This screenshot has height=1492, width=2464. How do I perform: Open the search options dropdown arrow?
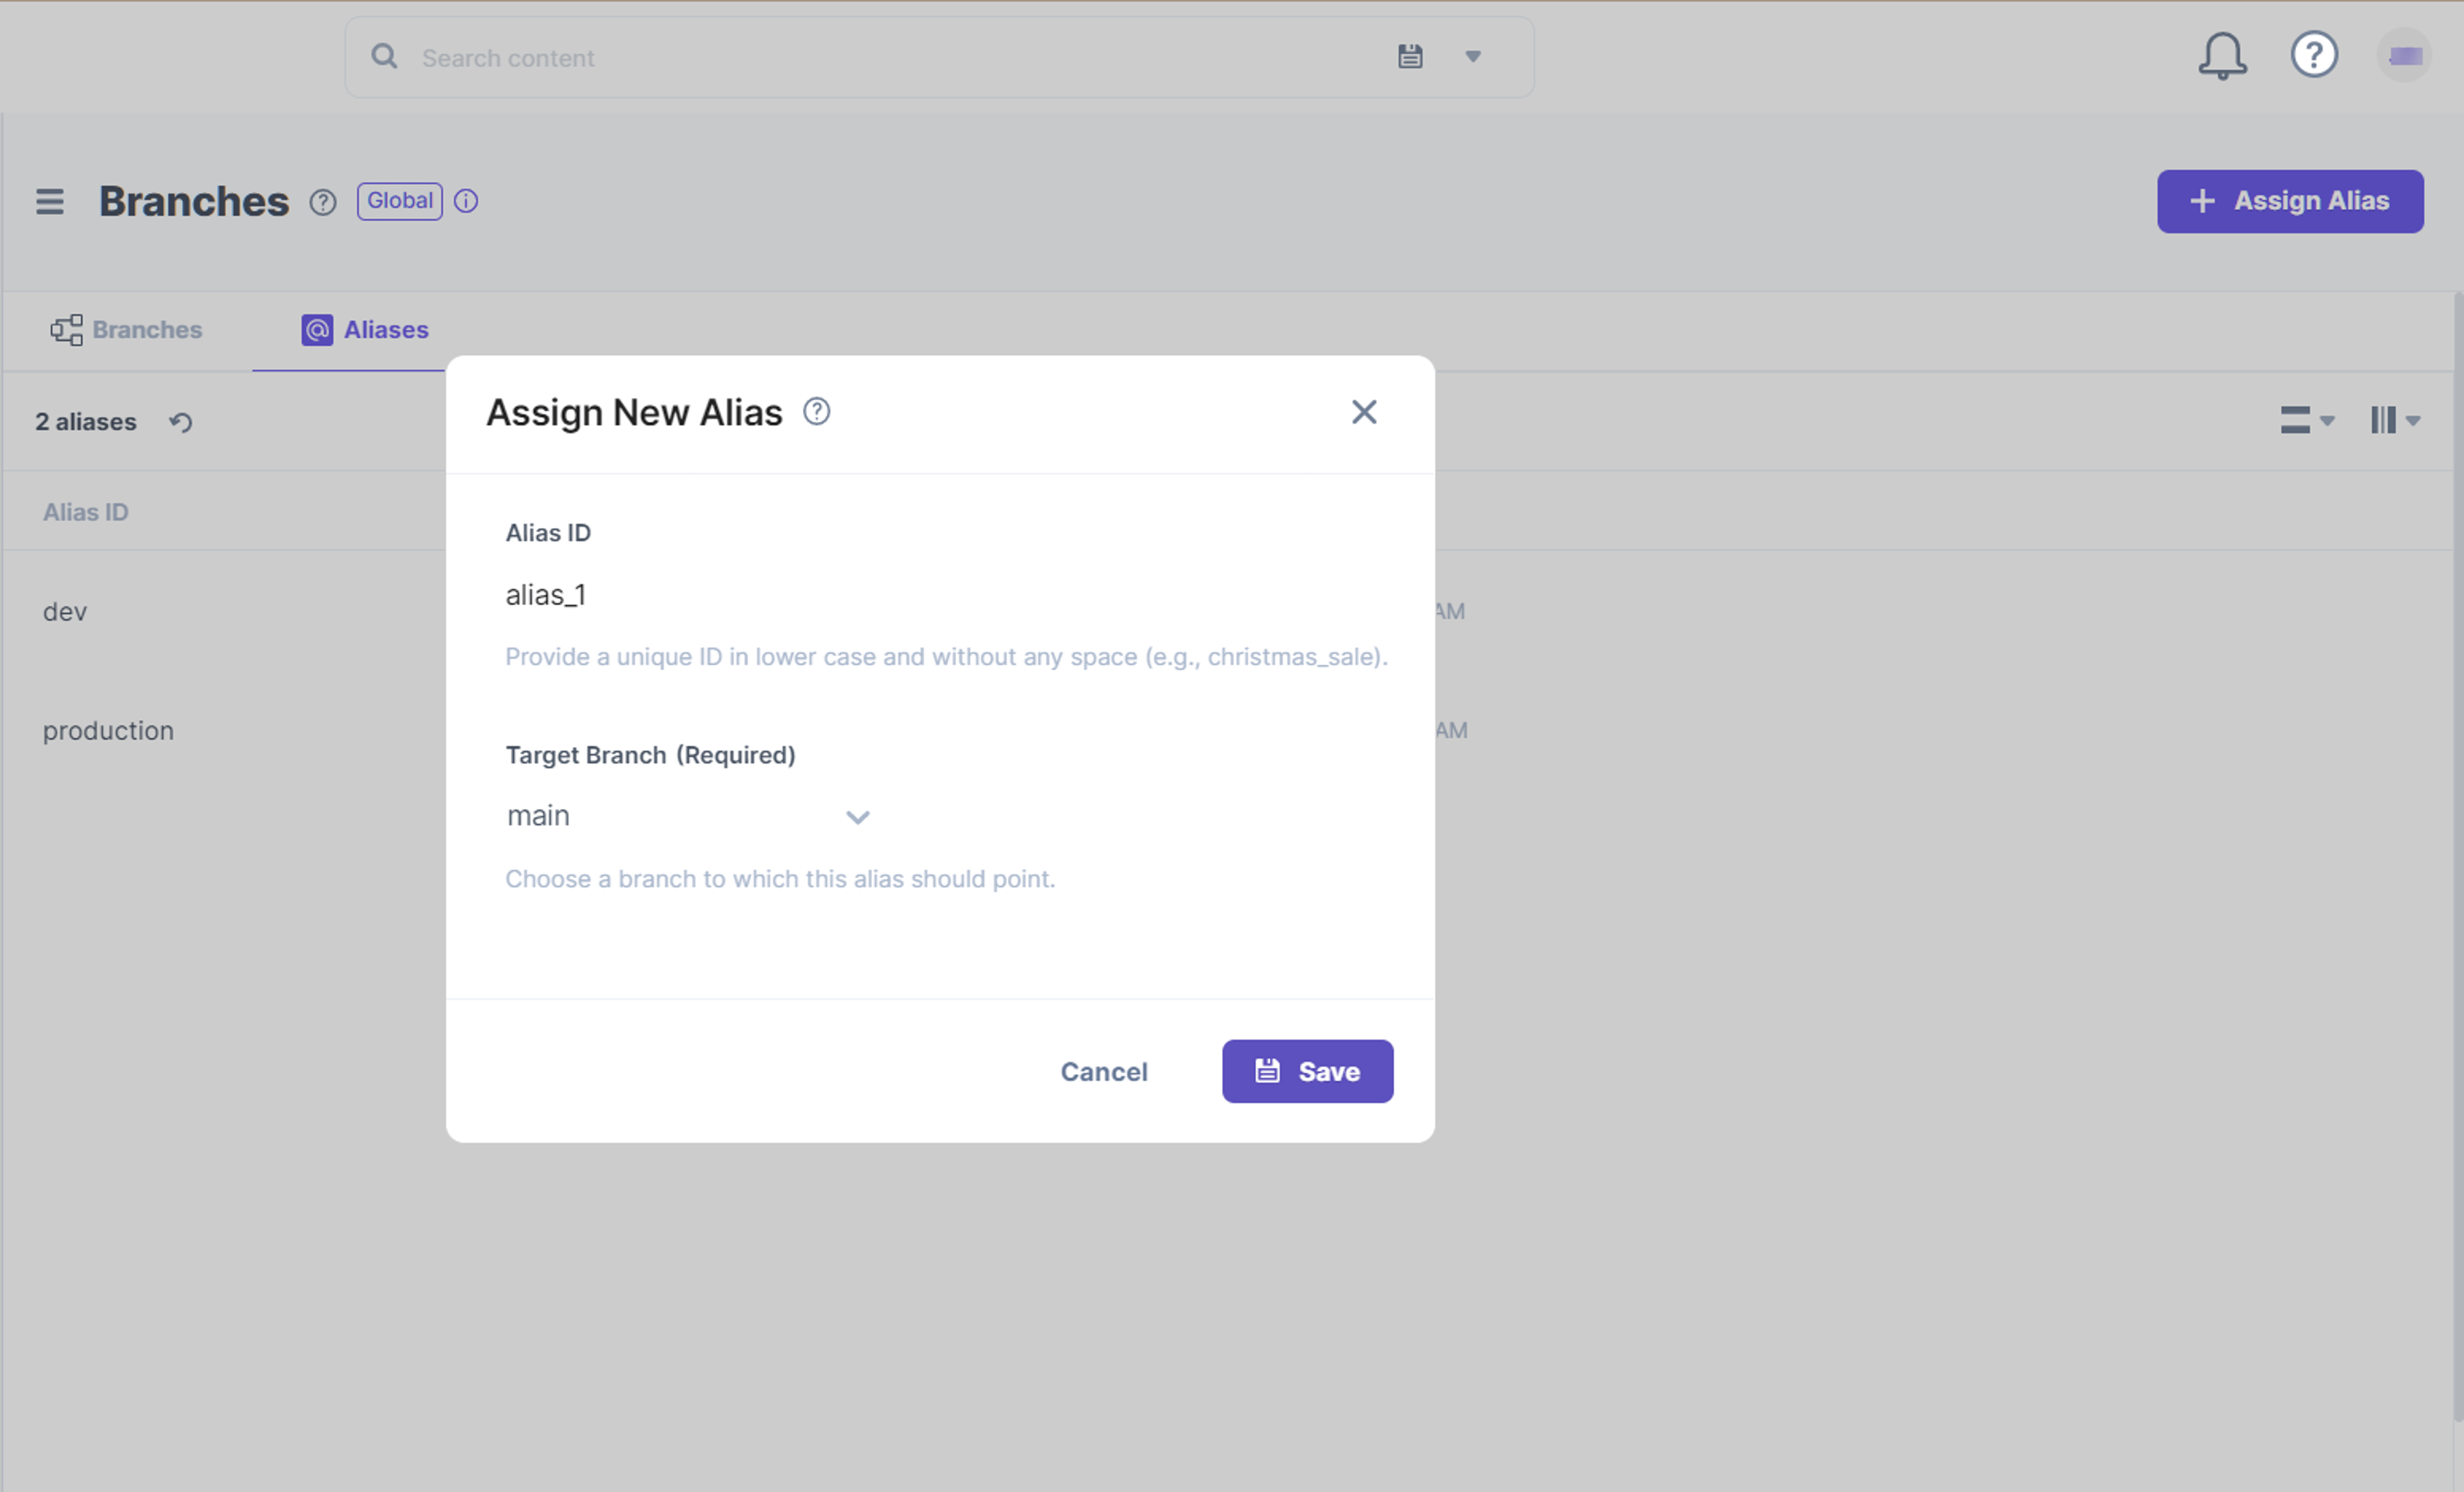point(1473,57)
